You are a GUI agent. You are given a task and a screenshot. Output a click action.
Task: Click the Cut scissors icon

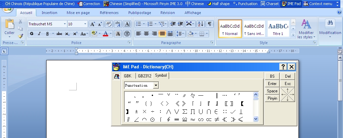[20, 22]
